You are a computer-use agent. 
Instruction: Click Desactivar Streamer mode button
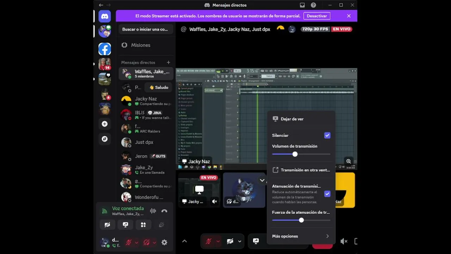pos(317,16)
